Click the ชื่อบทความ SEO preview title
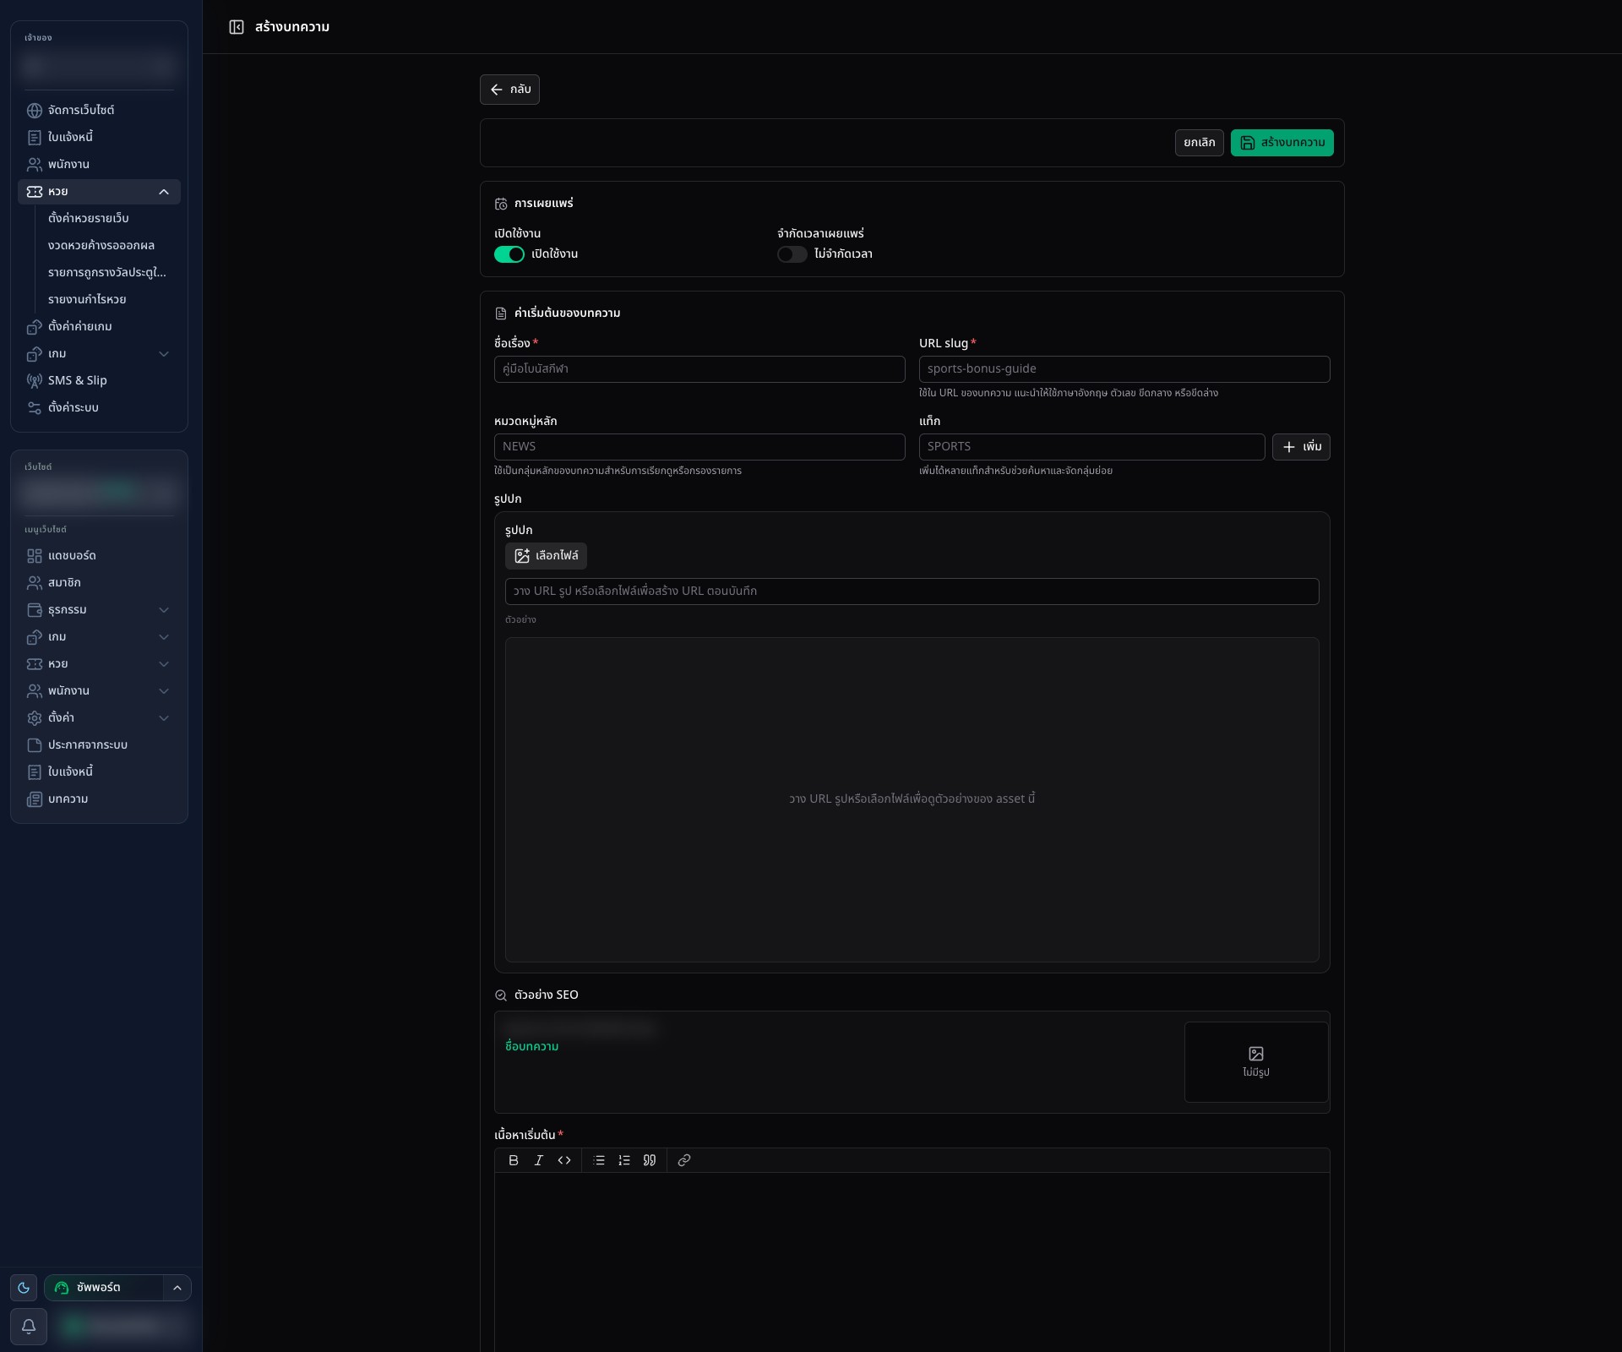 point(531,1047)
